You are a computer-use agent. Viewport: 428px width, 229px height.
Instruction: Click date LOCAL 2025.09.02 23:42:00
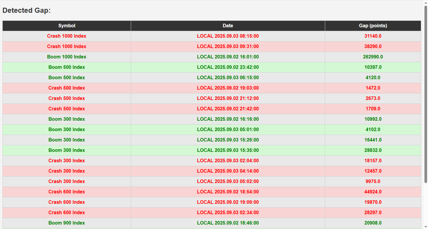pyautogui.click(x=228, y=67)
